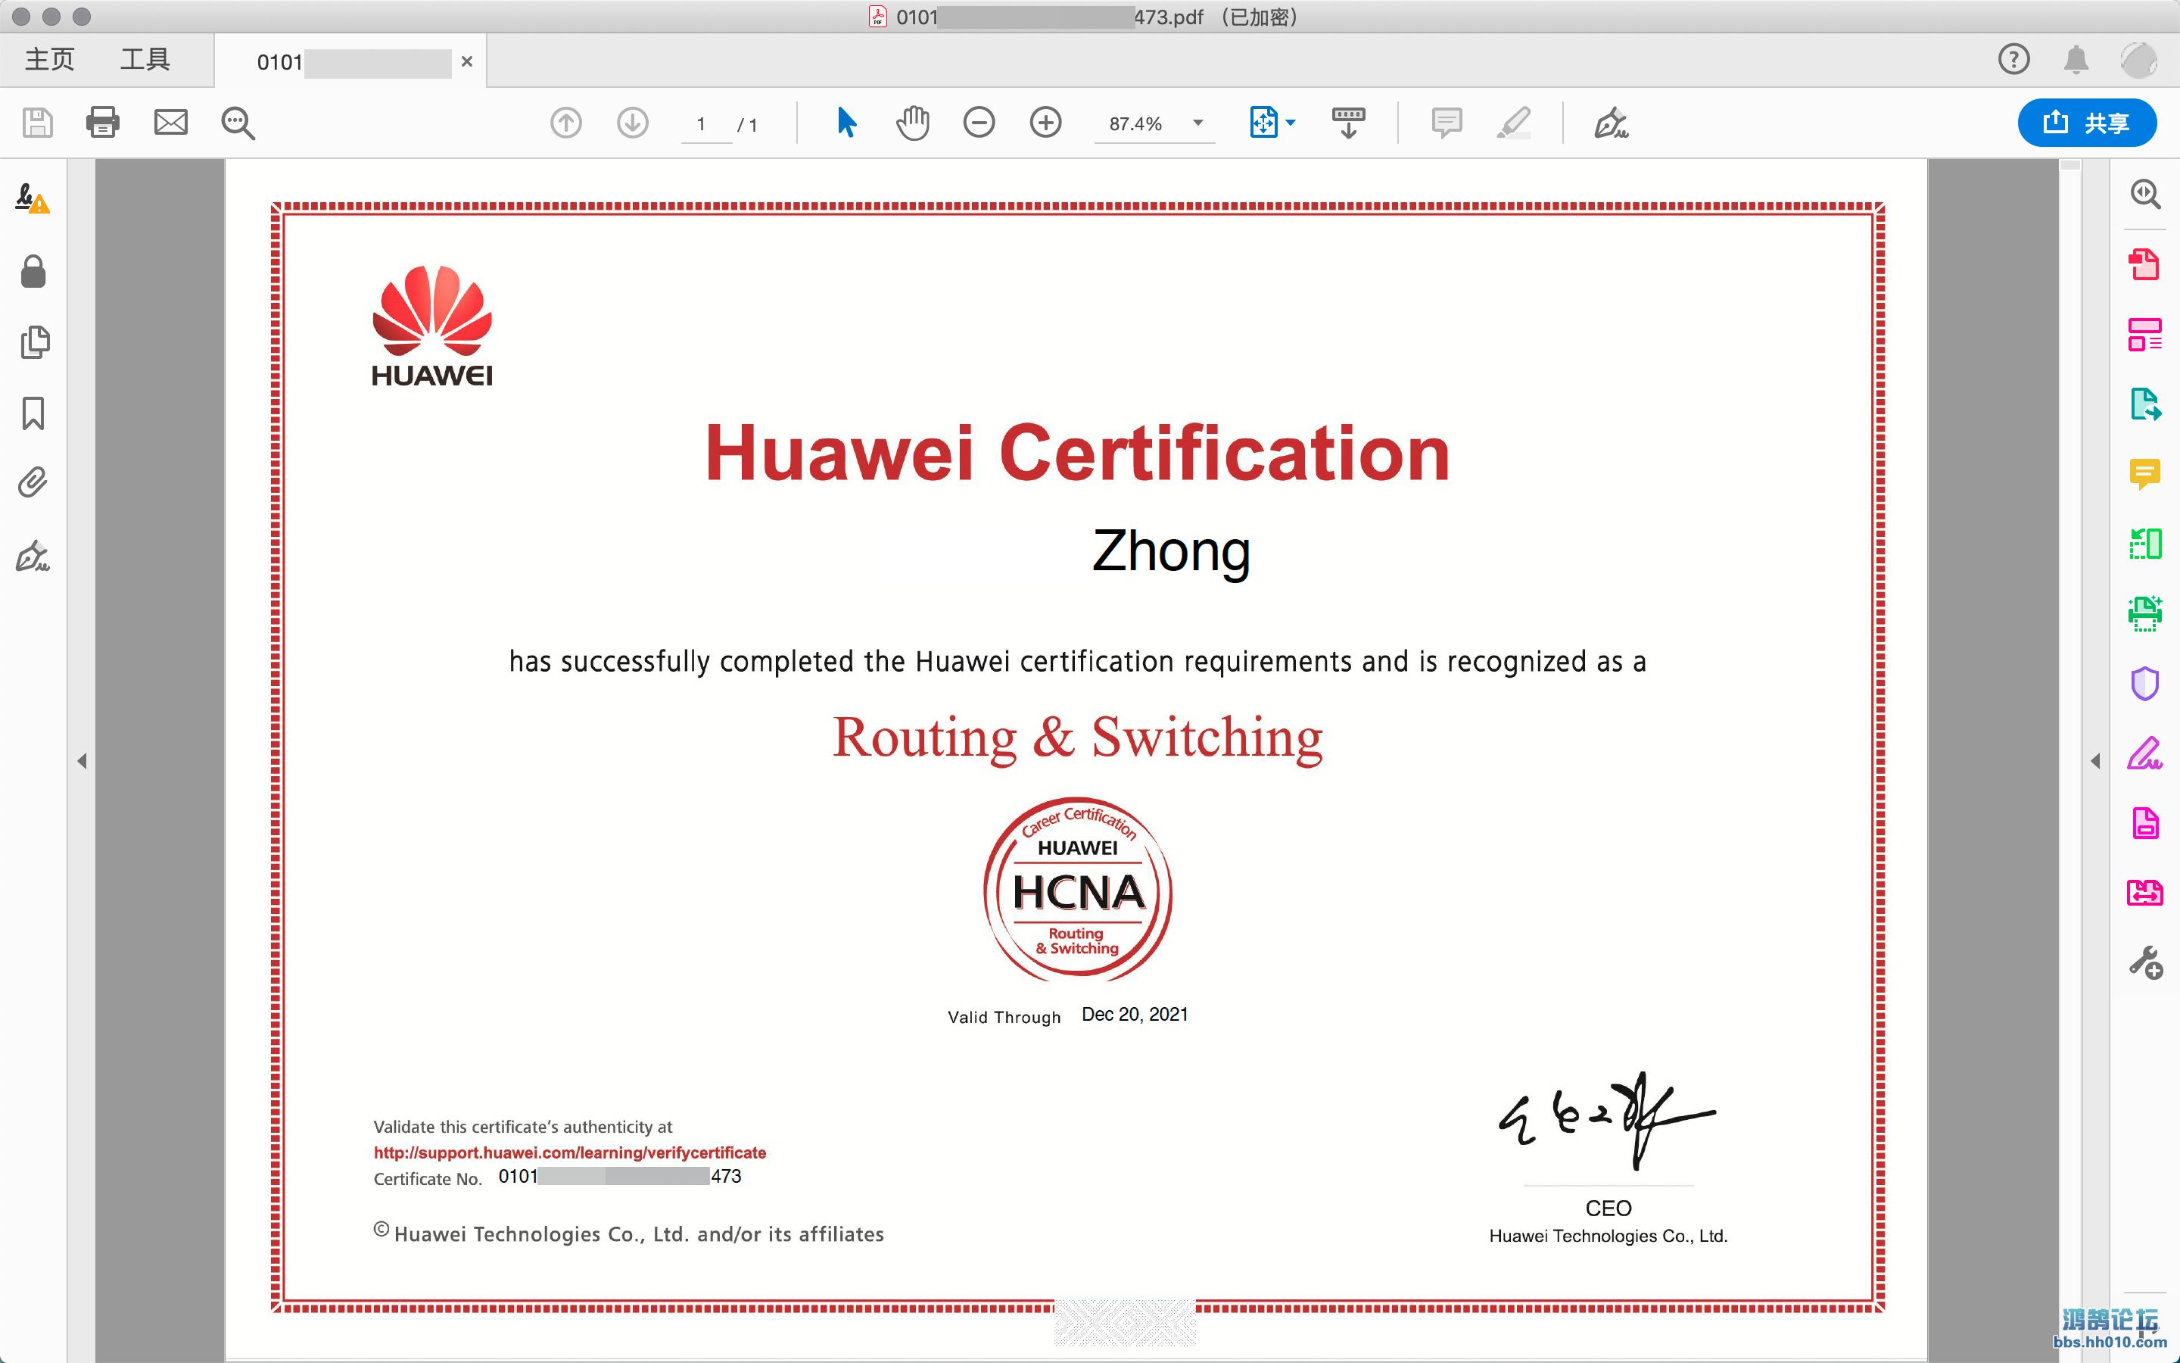This screenshot has height=1363, width=2180.
Task: Open the attachments paperclip panel
Action: pyautogui.click(x=33, y=483)
